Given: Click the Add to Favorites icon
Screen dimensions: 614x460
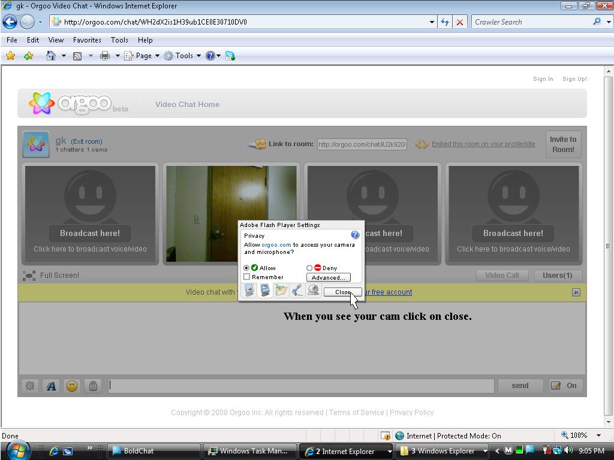Looking at the screenshot, I should coord(29,56).
